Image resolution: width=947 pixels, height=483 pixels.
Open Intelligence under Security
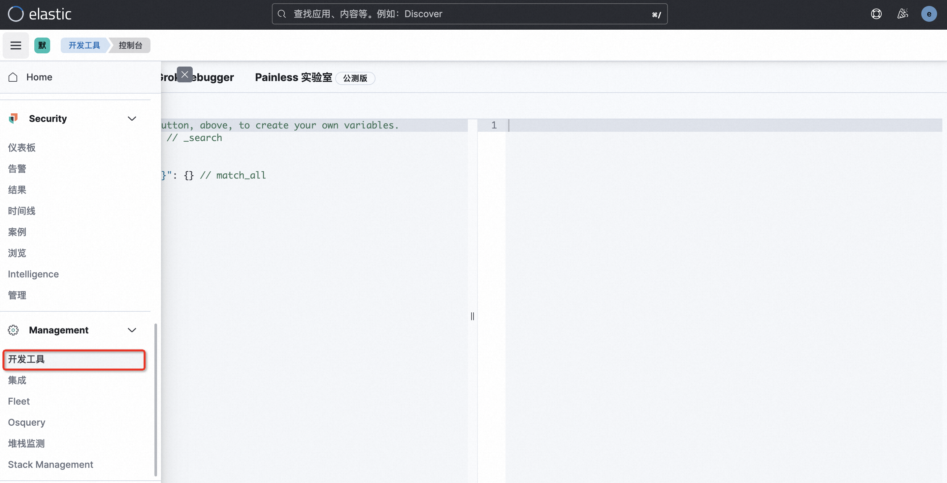(x=33, y=274)
